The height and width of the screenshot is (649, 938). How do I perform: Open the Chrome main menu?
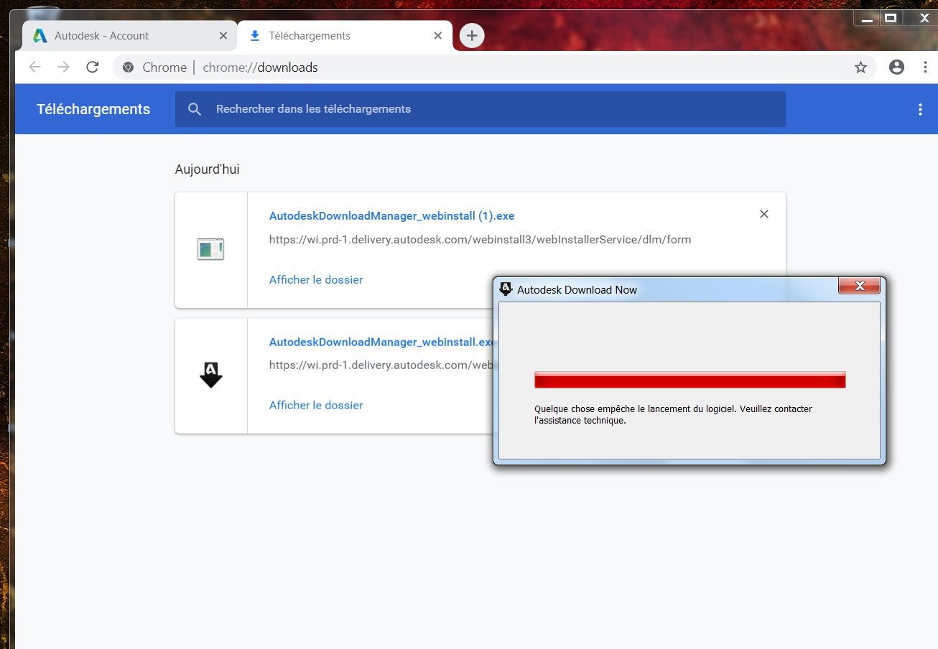point(924,67)
